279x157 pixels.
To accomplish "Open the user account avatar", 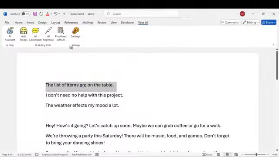I will coord(242,14).
